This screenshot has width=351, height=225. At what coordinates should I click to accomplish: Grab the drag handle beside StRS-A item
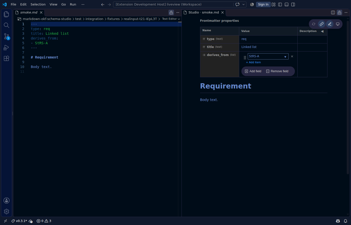point(245,57)
